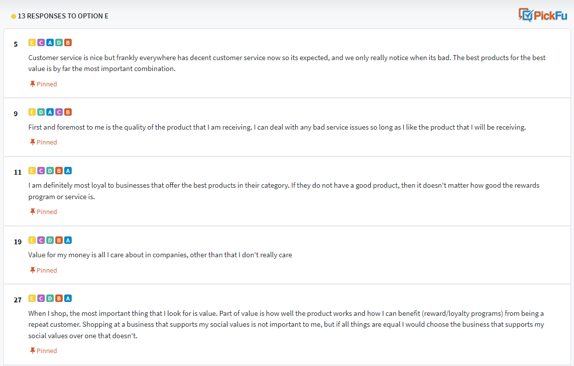Click the pin icon on response 11

point(32,212)
